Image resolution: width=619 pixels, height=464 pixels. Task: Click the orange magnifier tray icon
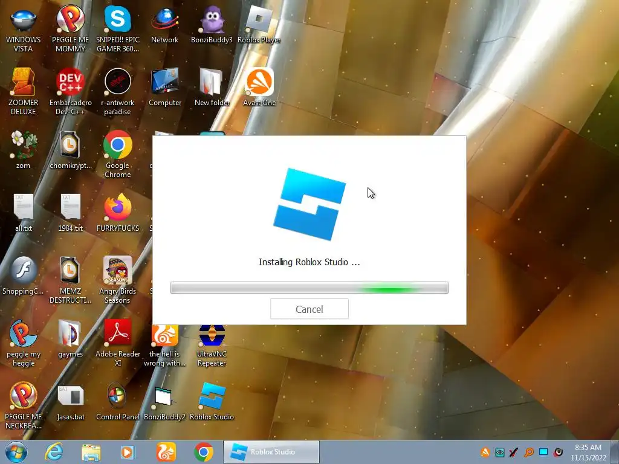pos(529,453)
